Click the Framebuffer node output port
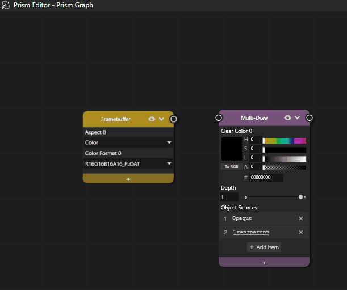The image size is (347, 290). click(174, 119)
